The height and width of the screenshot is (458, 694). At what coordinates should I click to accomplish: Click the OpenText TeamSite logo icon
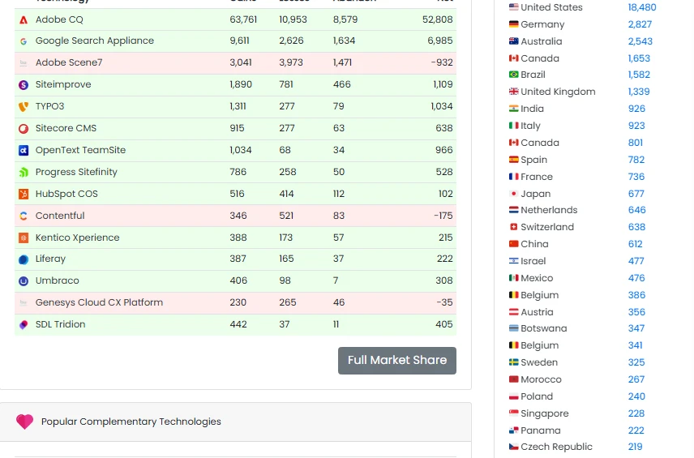click(24, 151)
